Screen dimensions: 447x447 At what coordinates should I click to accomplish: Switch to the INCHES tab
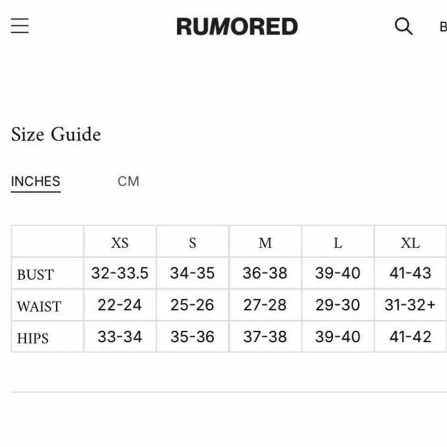click(35, 181)
